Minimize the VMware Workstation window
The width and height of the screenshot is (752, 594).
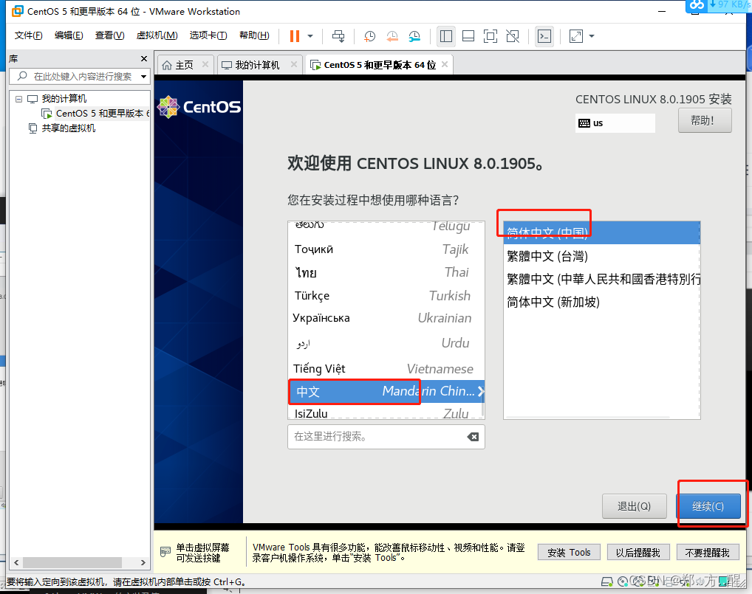click(x=662, y=11)
